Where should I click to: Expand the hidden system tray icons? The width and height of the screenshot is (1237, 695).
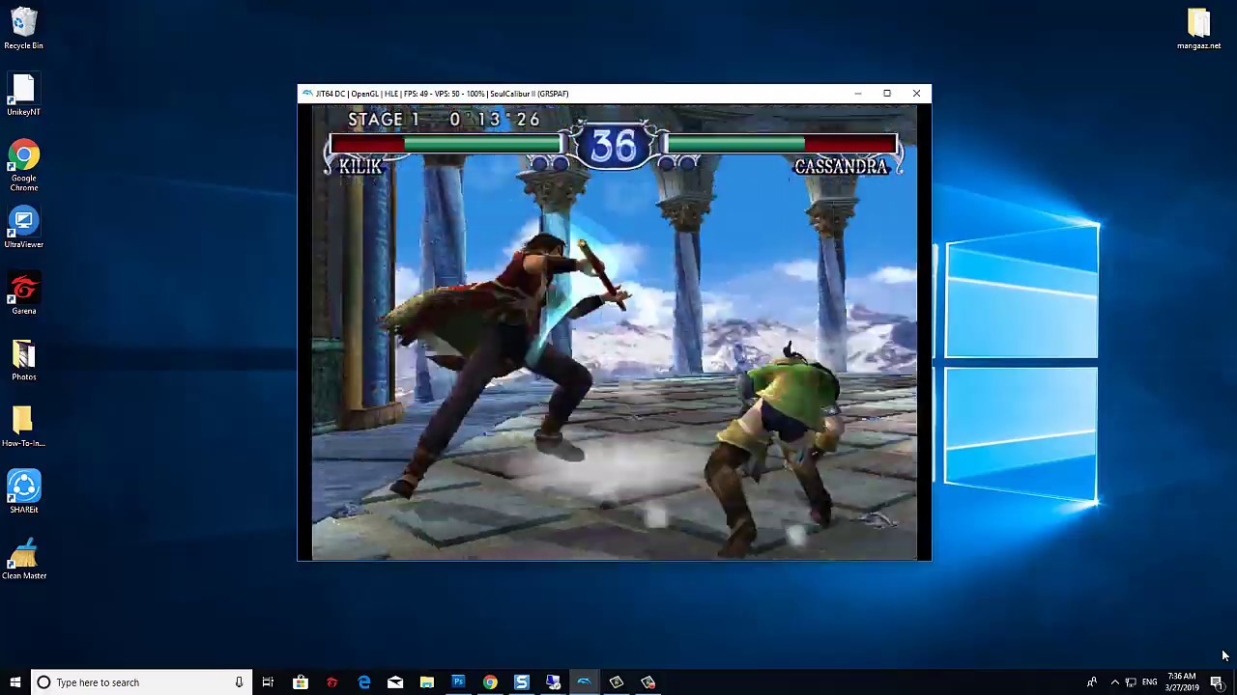click(x=1114, y=682)
